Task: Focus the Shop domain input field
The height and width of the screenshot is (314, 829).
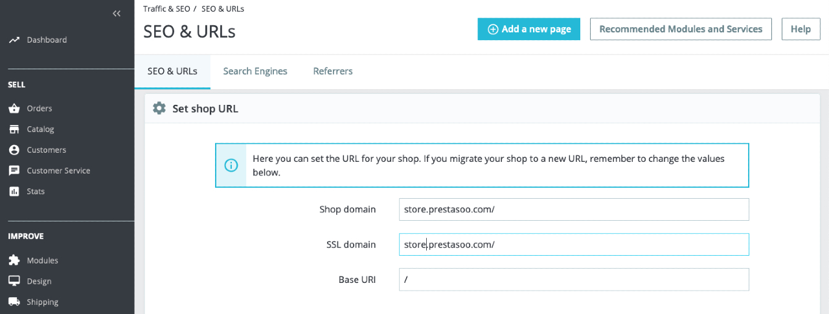Action: 574,210
